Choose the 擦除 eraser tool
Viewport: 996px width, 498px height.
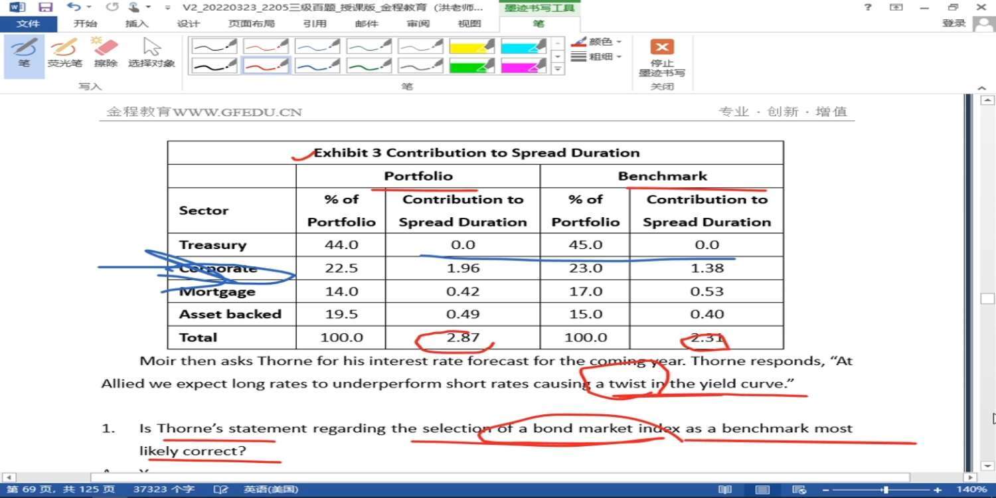(x=106, y=53)
